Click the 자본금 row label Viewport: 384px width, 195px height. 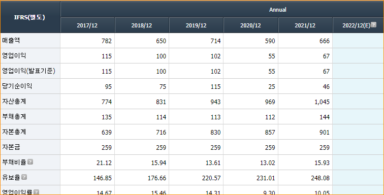(x=11, y=147)
